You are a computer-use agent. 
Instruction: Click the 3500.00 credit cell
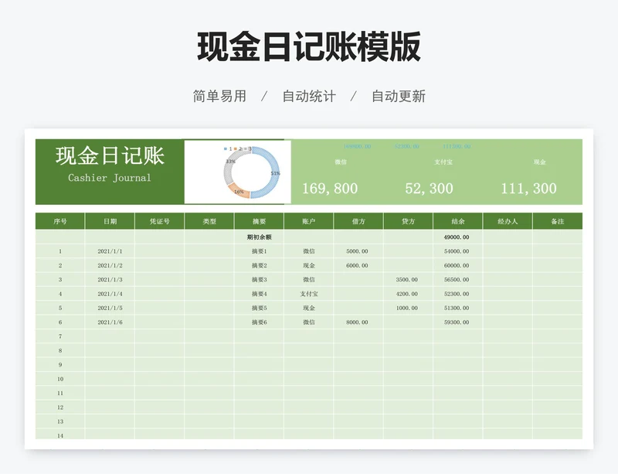408,279
